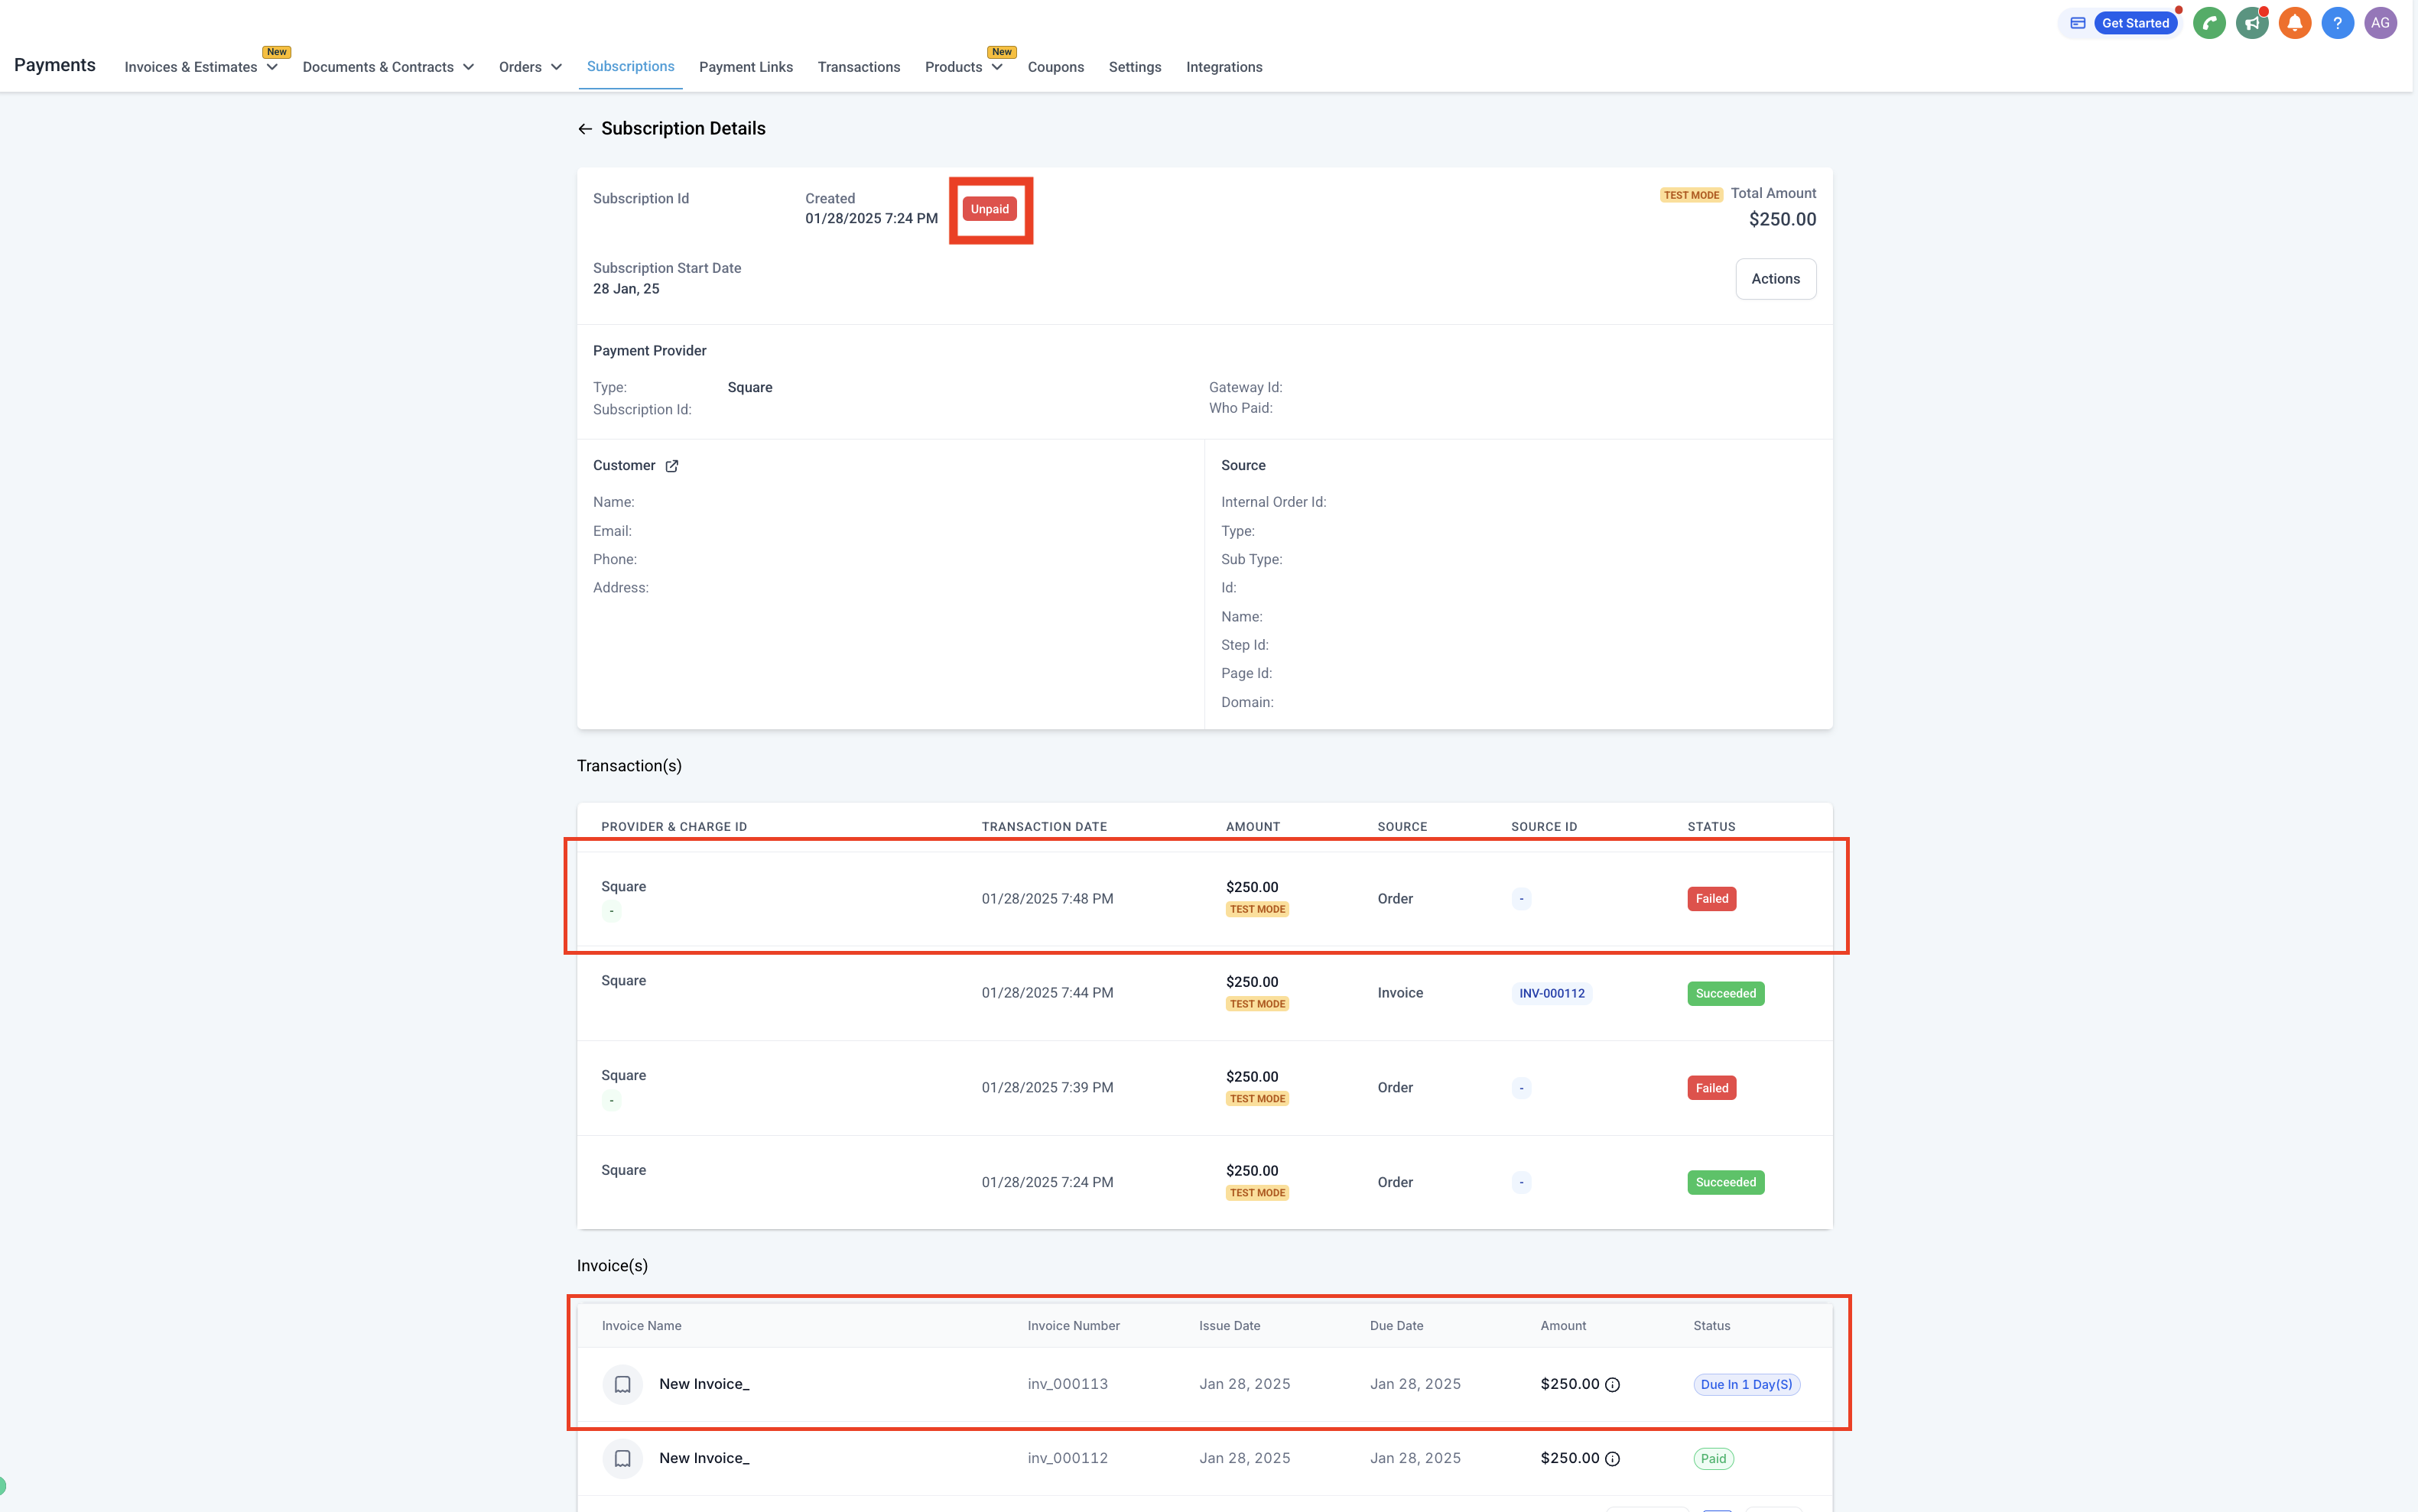
Task: Click the Actions button
Action: (x=1775, y=279)
